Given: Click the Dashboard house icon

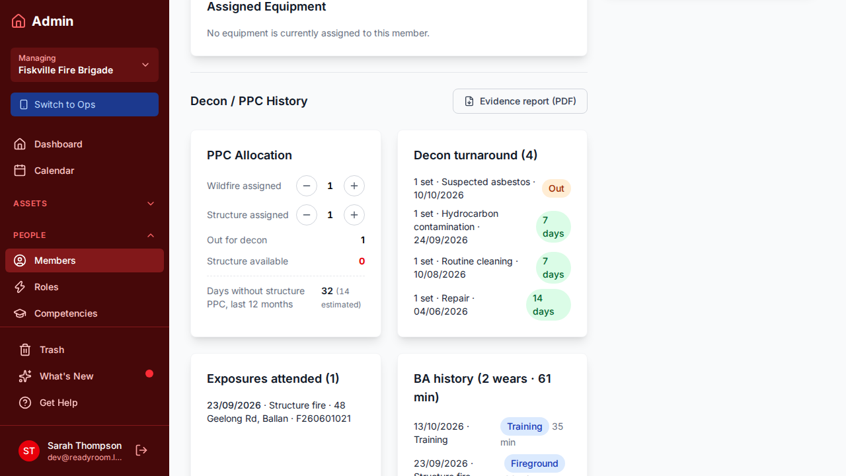Looking at the screenshot, I should [x=20, y=144].
